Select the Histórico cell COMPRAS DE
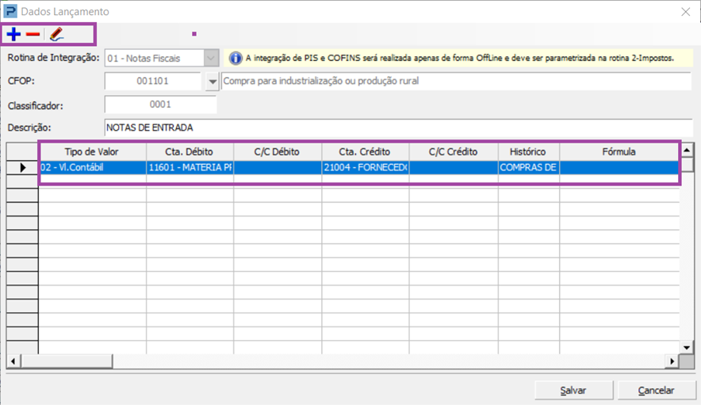The width and height of the screenshot is (701, 405). 528,168
